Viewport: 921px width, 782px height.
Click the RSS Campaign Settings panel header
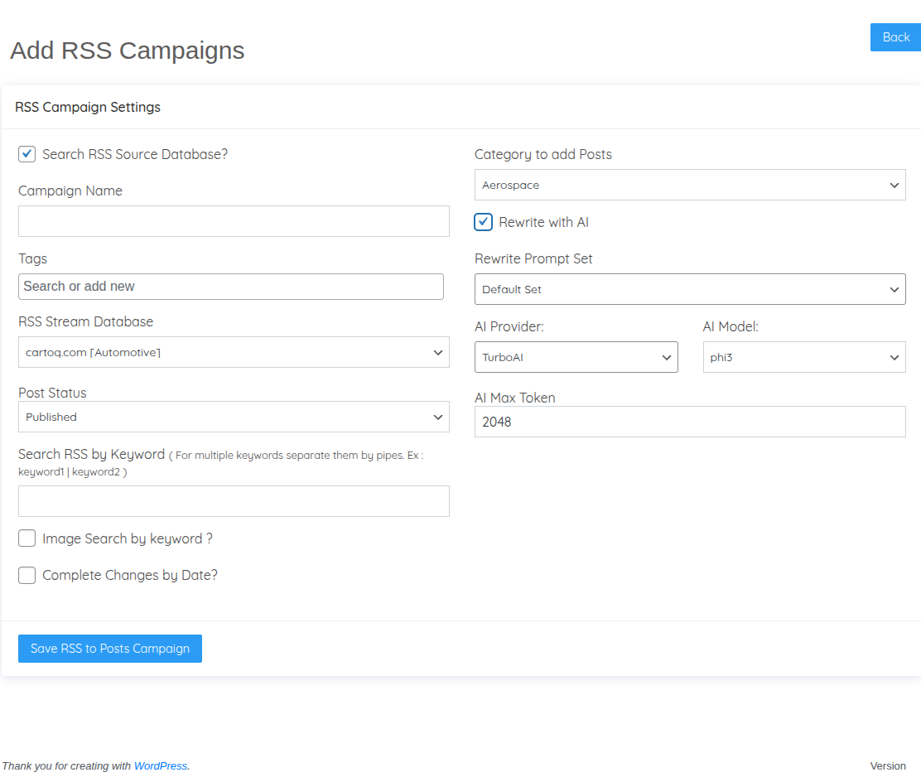click(x=88, y=107)
